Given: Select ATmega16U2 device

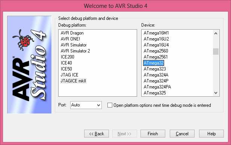Looking at the screenshot, I should point(156,39).
